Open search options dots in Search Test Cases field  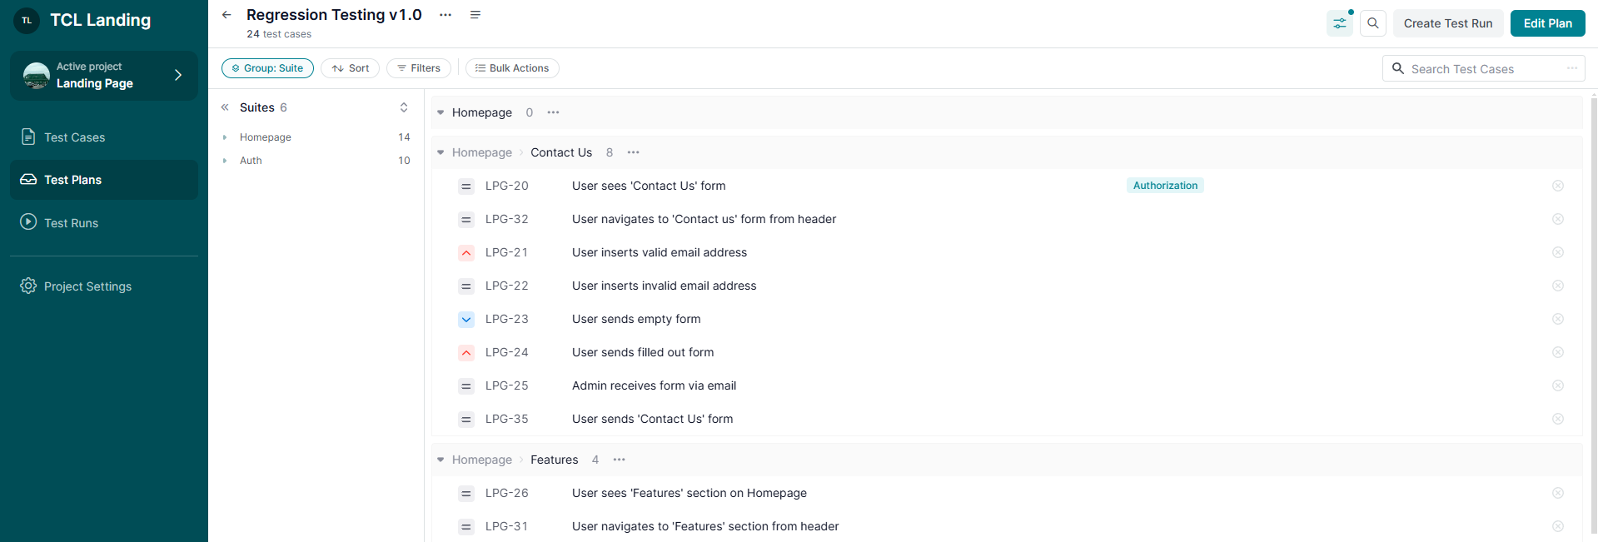pos(1572,68)
